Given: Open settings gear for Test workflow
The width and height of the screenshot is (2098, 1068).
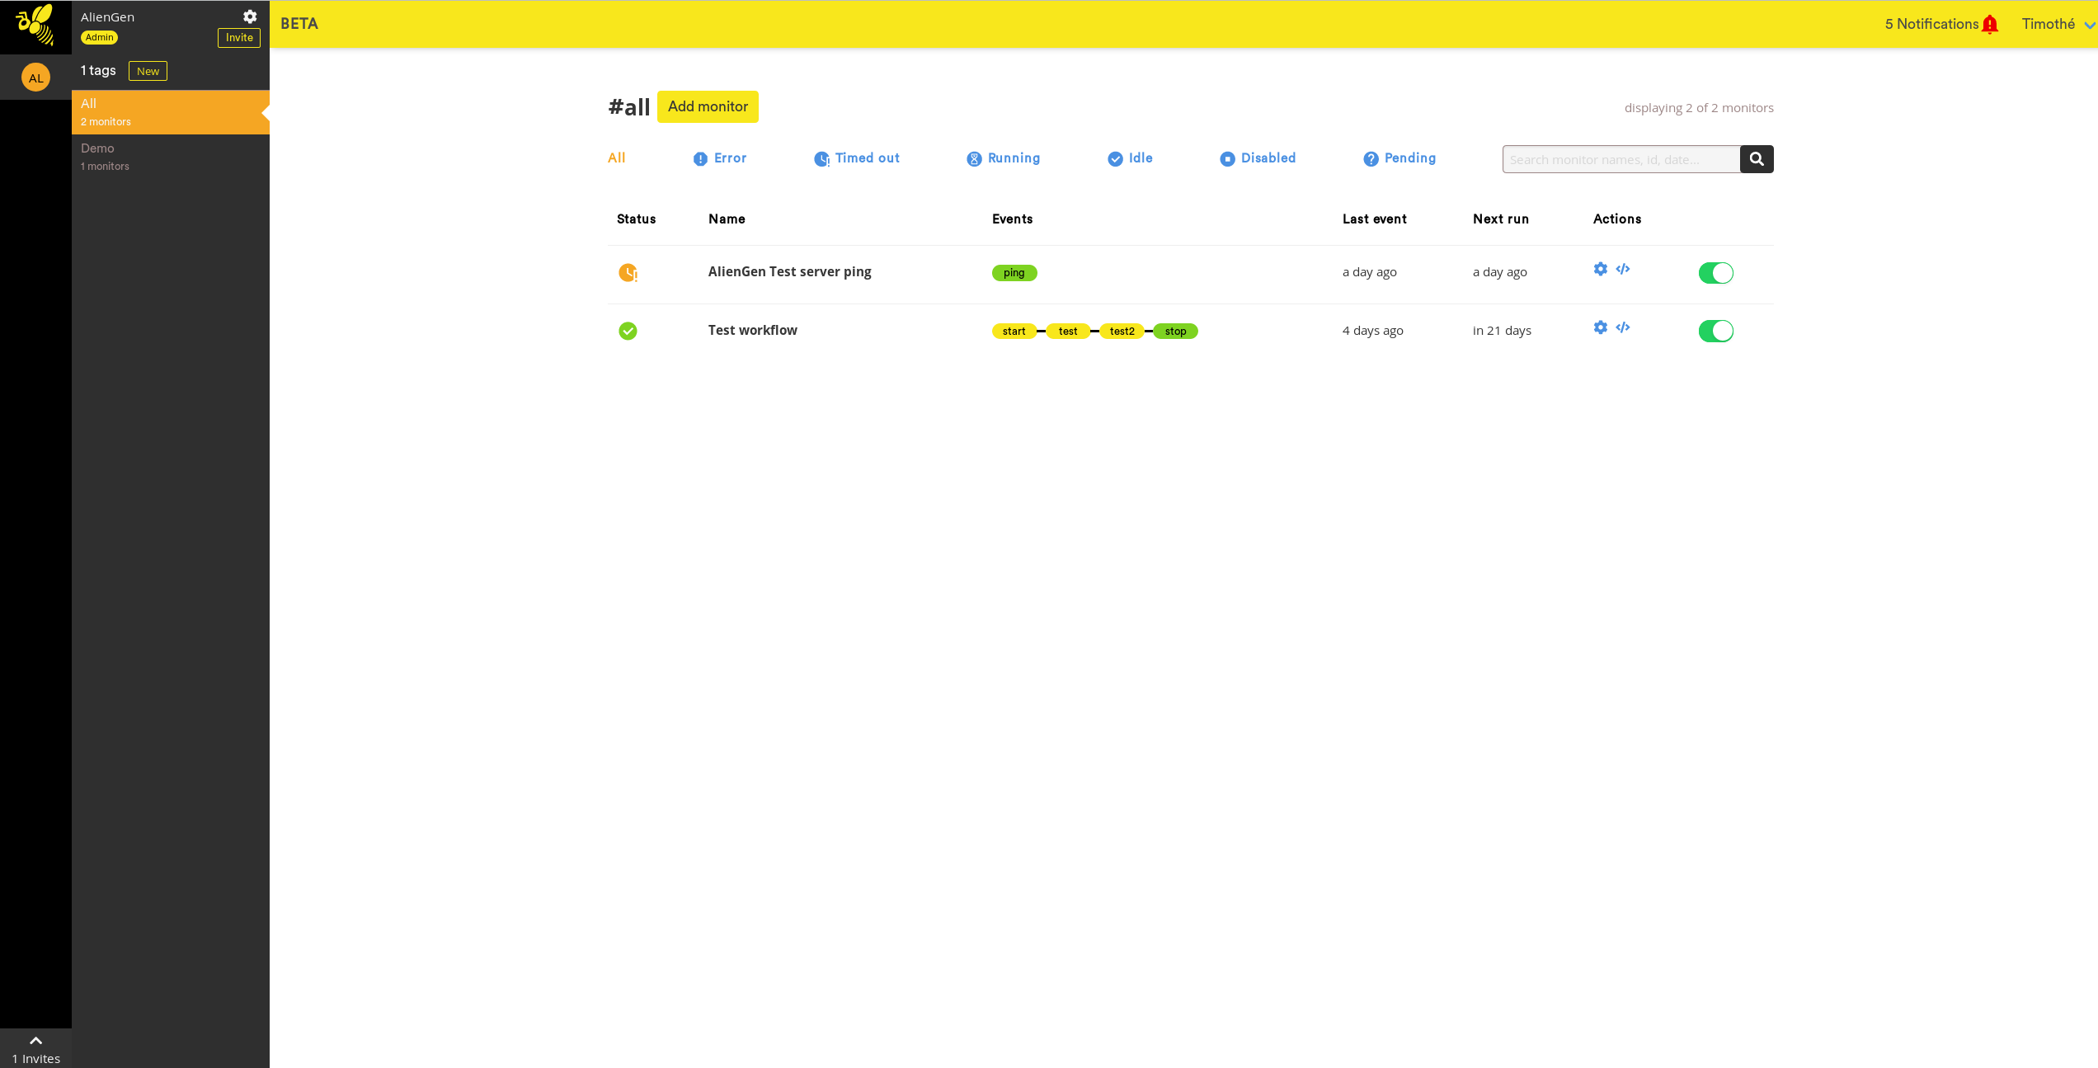Looking at the screenshot, I should 1600,327.
